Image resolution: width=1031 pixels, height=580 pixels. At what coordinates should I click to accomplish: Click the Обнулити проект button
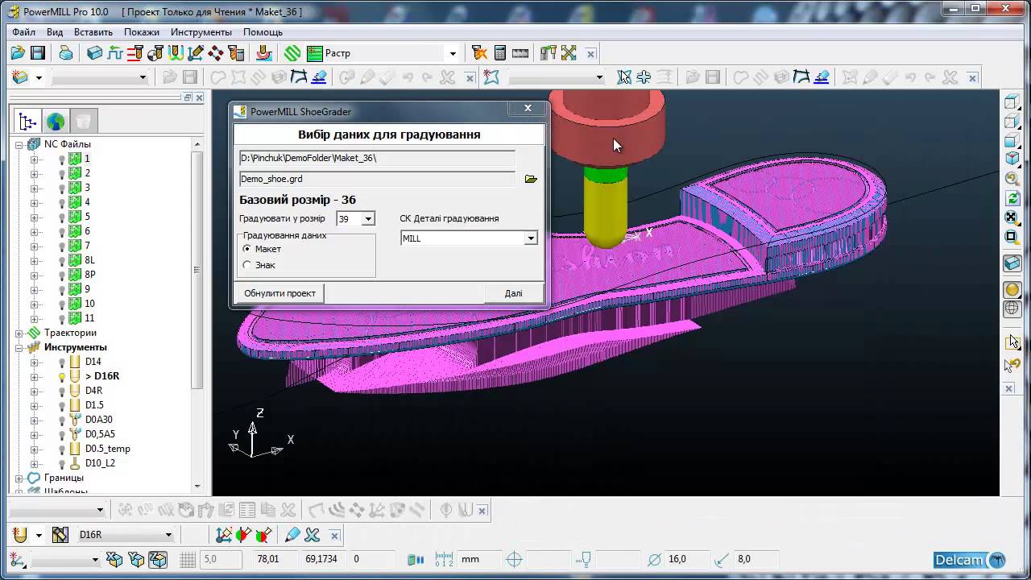coord(279,293)
